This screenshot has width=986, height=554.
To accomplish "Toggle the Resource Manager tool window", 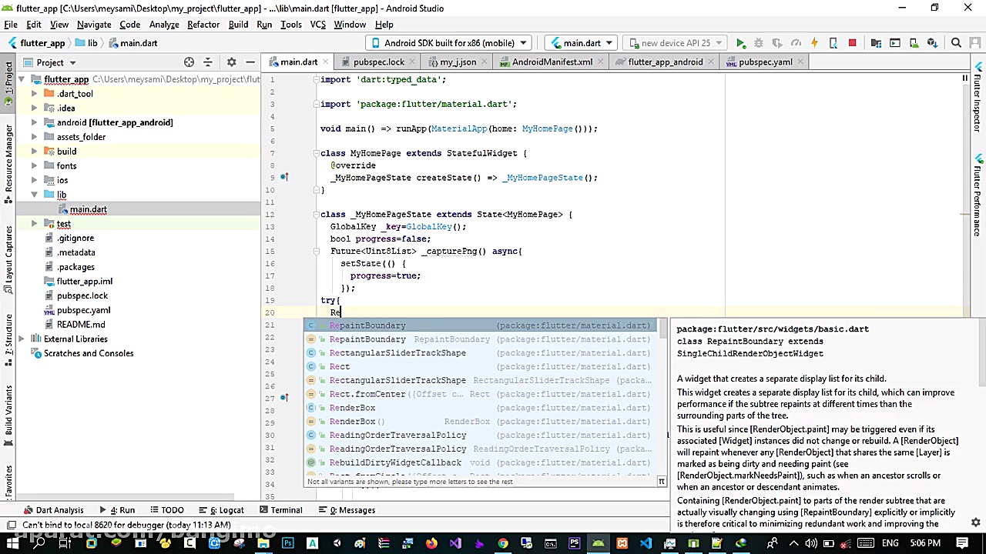I will pos(8,158).
